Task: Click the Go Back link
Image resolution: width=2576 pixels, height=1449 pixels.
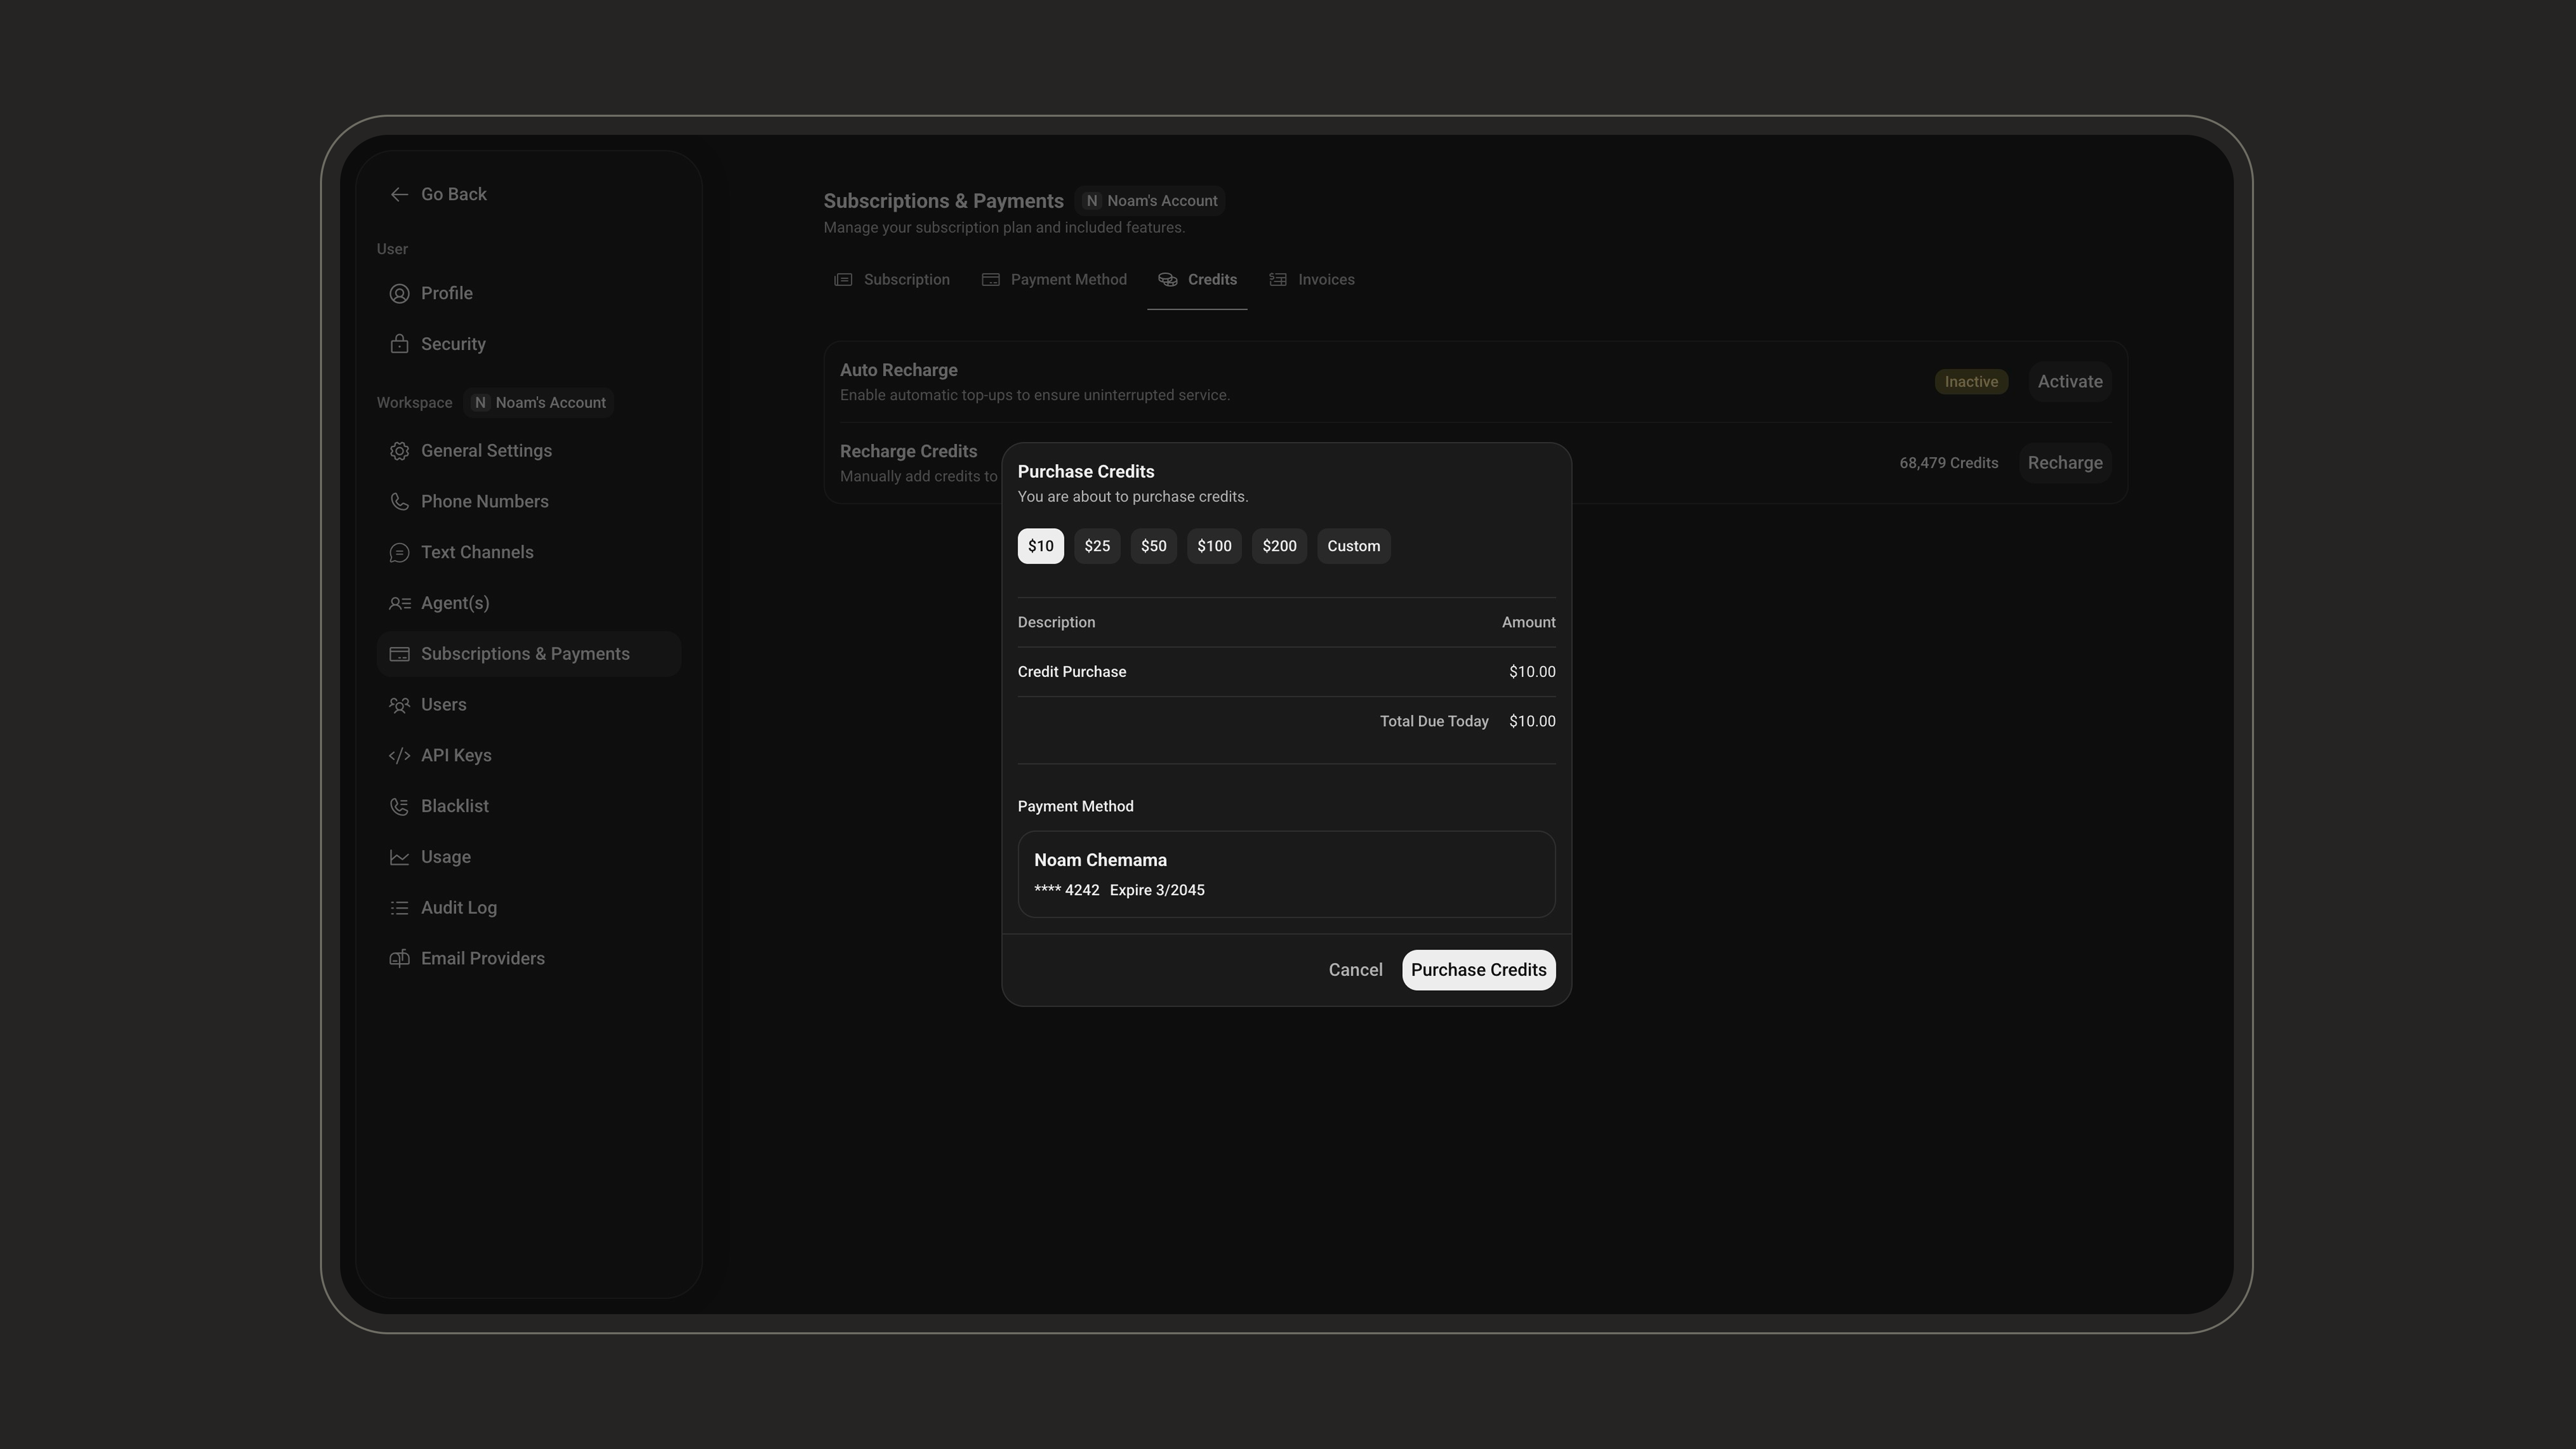Action: [438, 195]
